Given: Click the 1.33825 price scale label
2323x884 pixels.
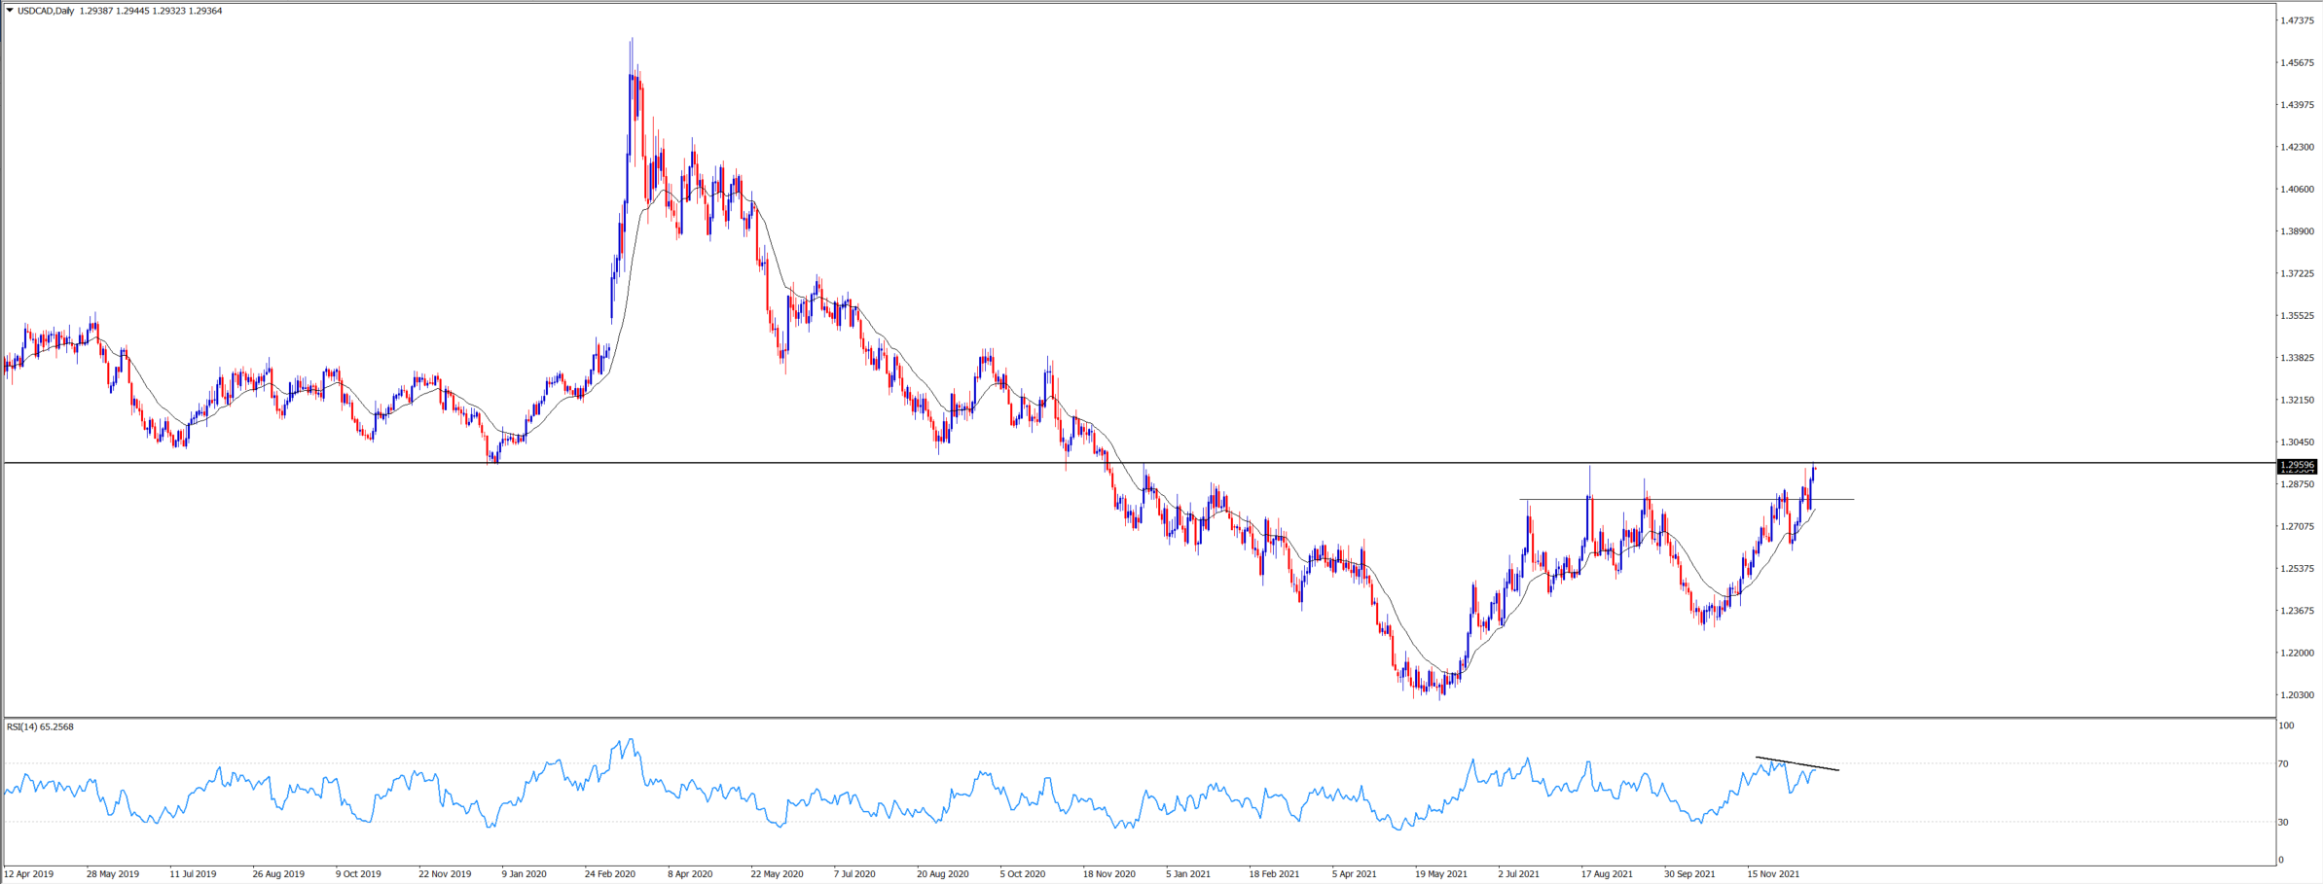Looking at the screenshot, I should [x=2297, y=358].
